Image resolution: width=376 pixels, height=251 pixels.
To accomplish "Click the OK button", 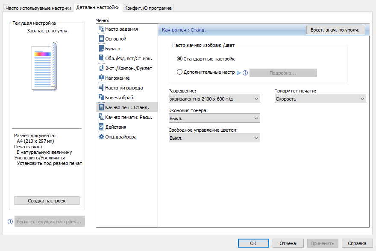I will 253,243.
